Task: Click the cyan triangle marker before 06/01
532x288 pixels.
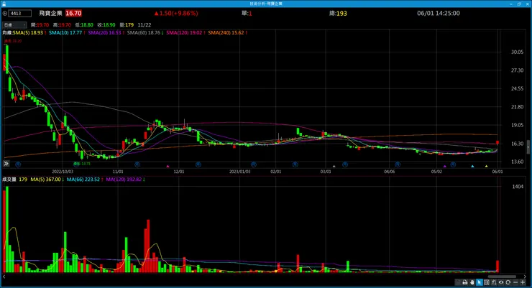Action: (472, 167)
